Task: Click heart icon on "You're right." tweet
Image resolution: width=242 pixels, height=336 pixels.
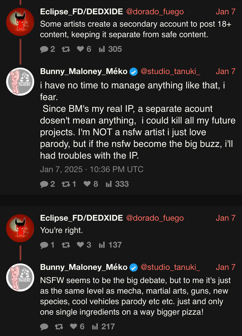Action: pyautogui.click(x=80, y=245)
